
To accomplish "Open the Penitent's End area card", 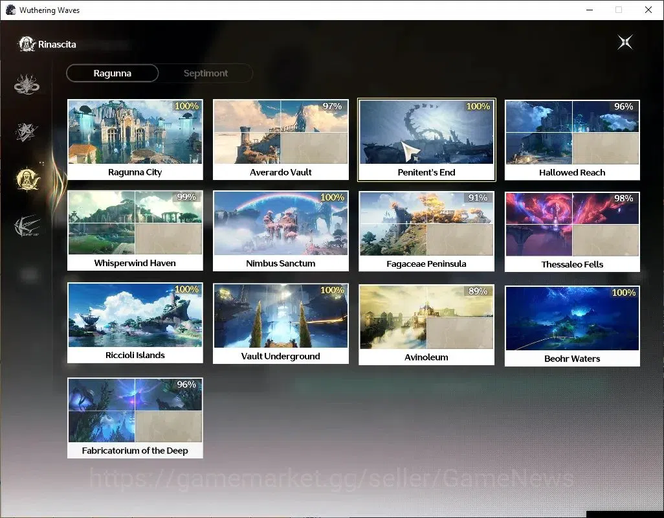I will coord(426,140).
